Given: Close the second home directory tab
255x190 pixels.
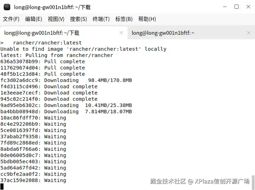Looking at the screenshot, I should tap(249, 33).
